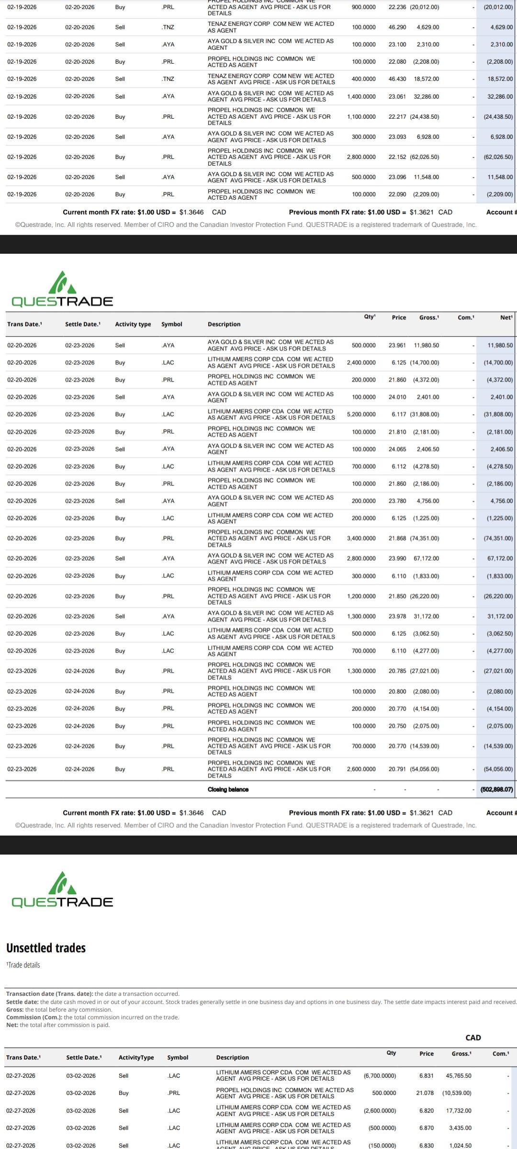Click the 'Activity type' header with a space
517x1149 pixels.
[x=133, y=324]
